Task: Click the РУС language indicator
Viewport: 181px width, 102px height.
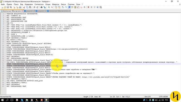Action: click(167, 100)
